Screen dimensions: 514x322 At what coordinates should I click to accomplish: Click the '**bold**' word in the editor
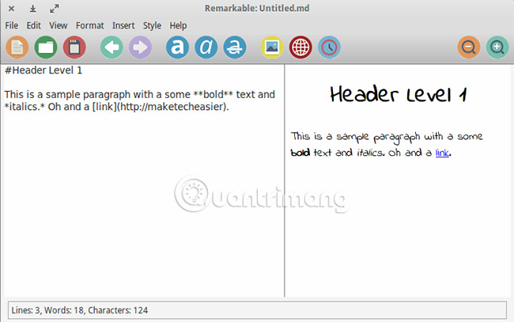tap(213, 94)
